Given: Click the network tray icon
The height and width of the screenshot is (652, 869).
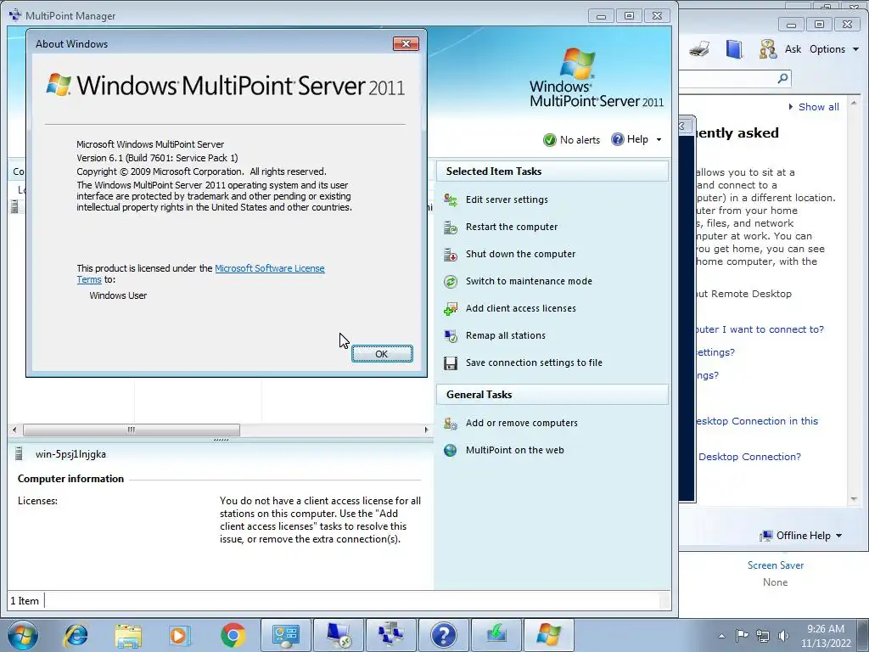Looking at the screenshot, I should click(763, 636).
